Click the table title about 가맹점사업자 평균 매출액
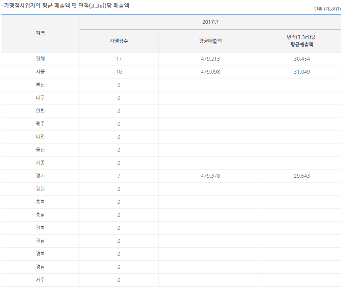This screenshot has width=343, height=288. (x=66, y=6)
